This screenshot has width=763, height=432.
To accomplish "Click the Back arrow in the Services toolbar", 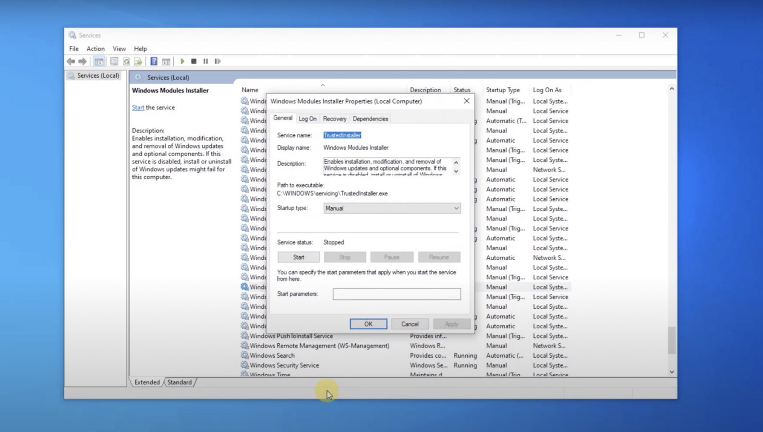I will click(71, 61).
